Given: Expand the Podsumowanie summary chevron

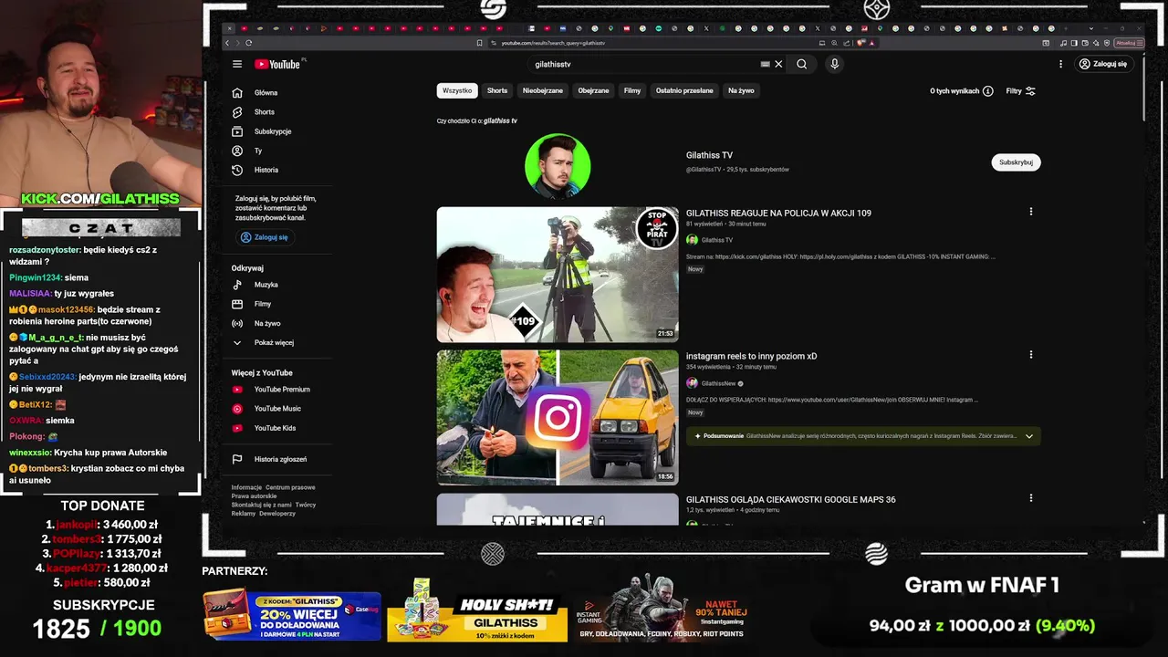Looking at the screenshot, I should tap(1029, 436).
